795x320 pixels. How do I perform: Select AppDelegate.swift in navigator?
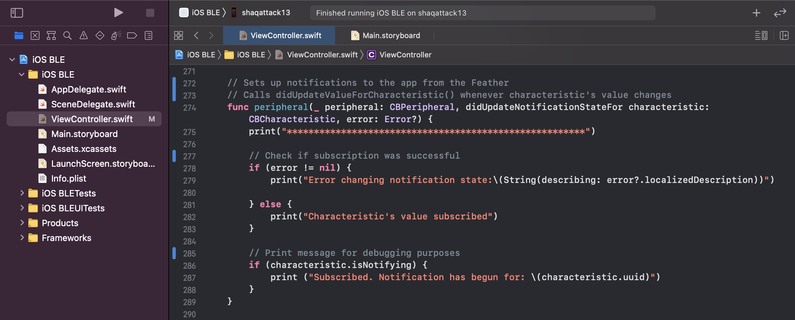click(84, 89)
